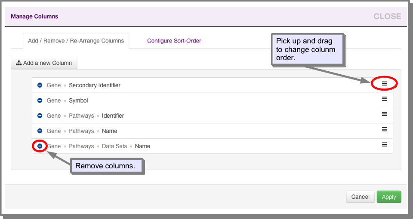Cancel the Manage Columns dialog

[361, 197]
